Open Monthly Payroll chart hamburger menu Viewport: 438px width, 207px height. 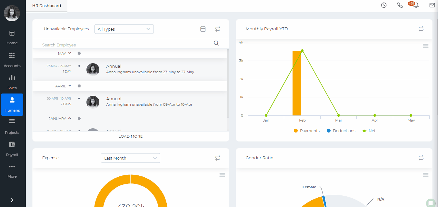(x=425, y=46)
